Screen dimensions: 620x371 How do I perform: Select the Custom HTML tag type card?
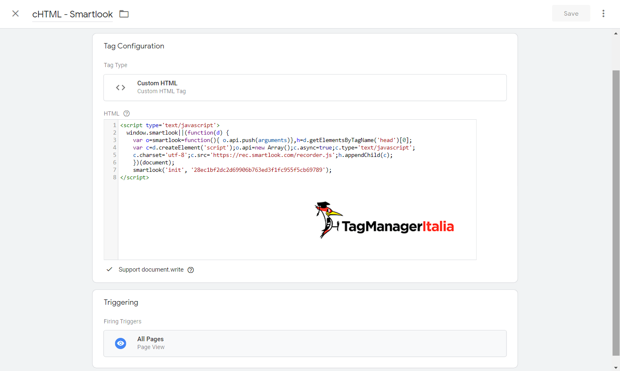(305, 87)
